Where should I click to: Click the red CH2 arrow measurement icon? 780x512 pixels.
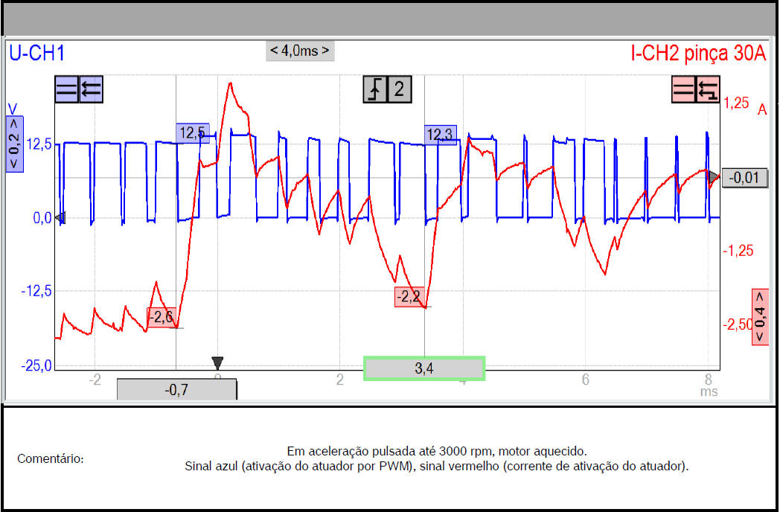pyautogui.click(x=708, y=89)
